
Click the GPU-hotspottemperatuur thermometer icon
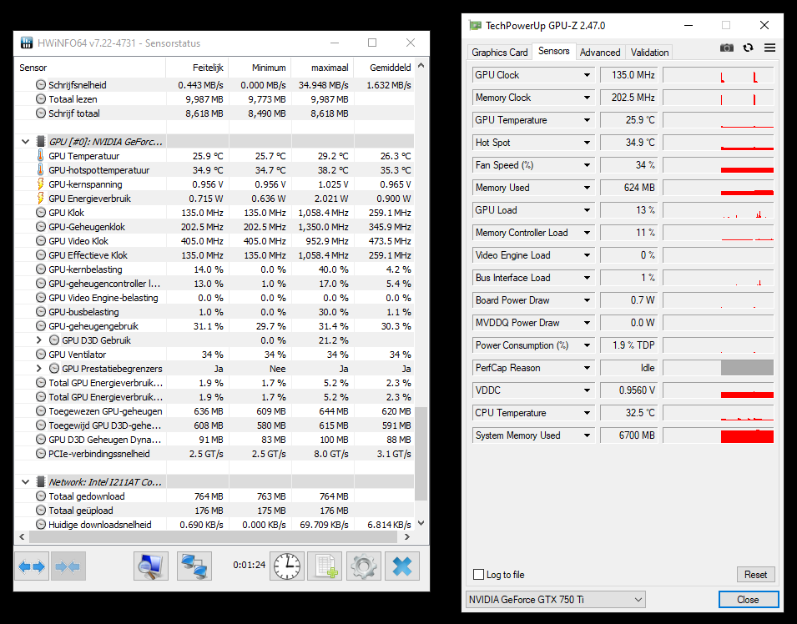41,169
